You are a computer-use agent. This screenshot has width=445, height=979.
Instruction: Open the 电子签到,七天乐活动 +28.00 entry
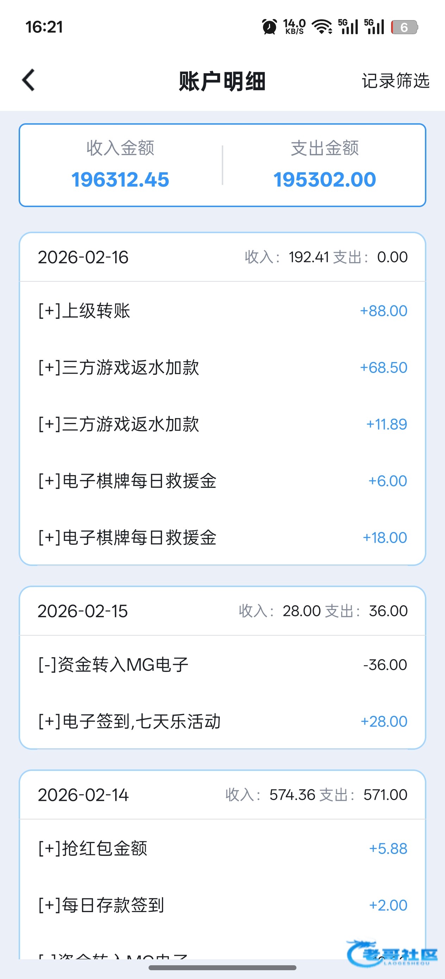click(222, 721)
